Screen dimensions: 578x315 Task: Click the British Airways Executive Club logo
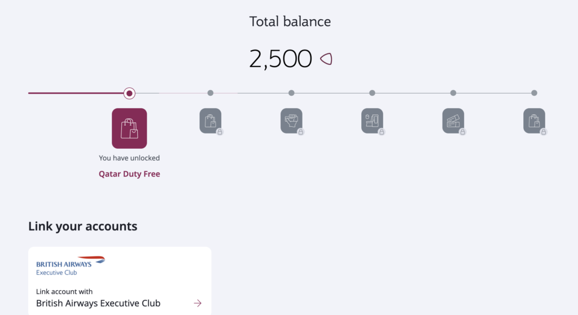pyautogui.click(x=71, y=265)
